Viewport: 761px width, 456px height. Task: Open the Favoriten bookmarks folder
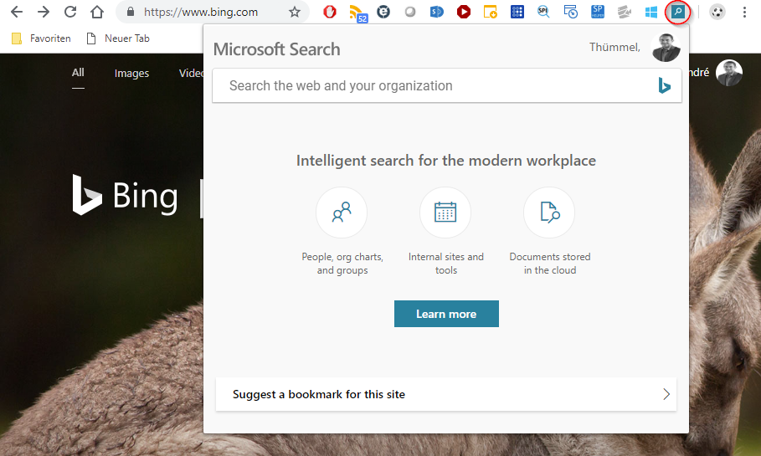click(x=41, y=38)
